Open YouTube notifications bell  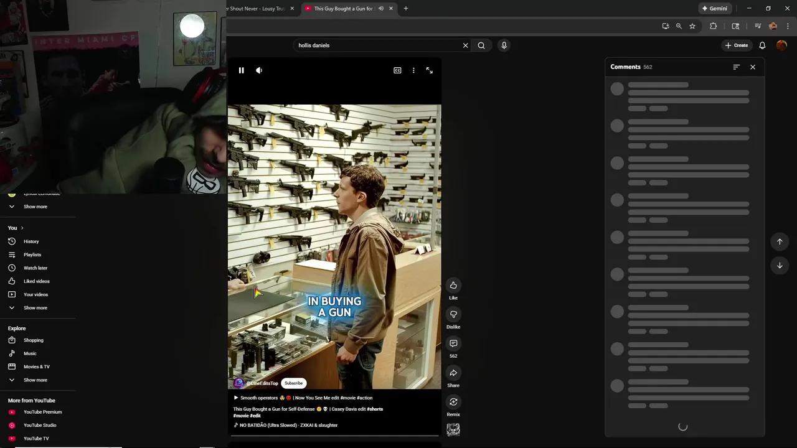pyautogui.click(x=762, y=45)
